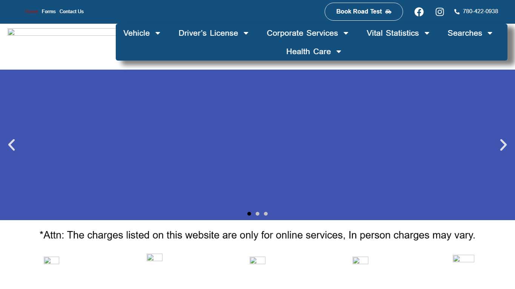
Task: Expand the Vehicle dropdown menu
Action: point(141,33)
